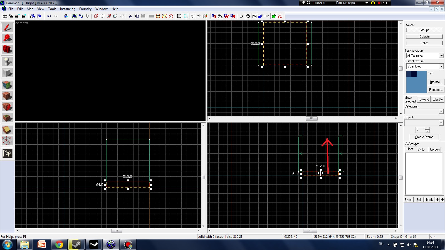Choose the Entity tool lightbulb icon
The height and width of the screenshot is (250, 445).
tap(8, 61)
